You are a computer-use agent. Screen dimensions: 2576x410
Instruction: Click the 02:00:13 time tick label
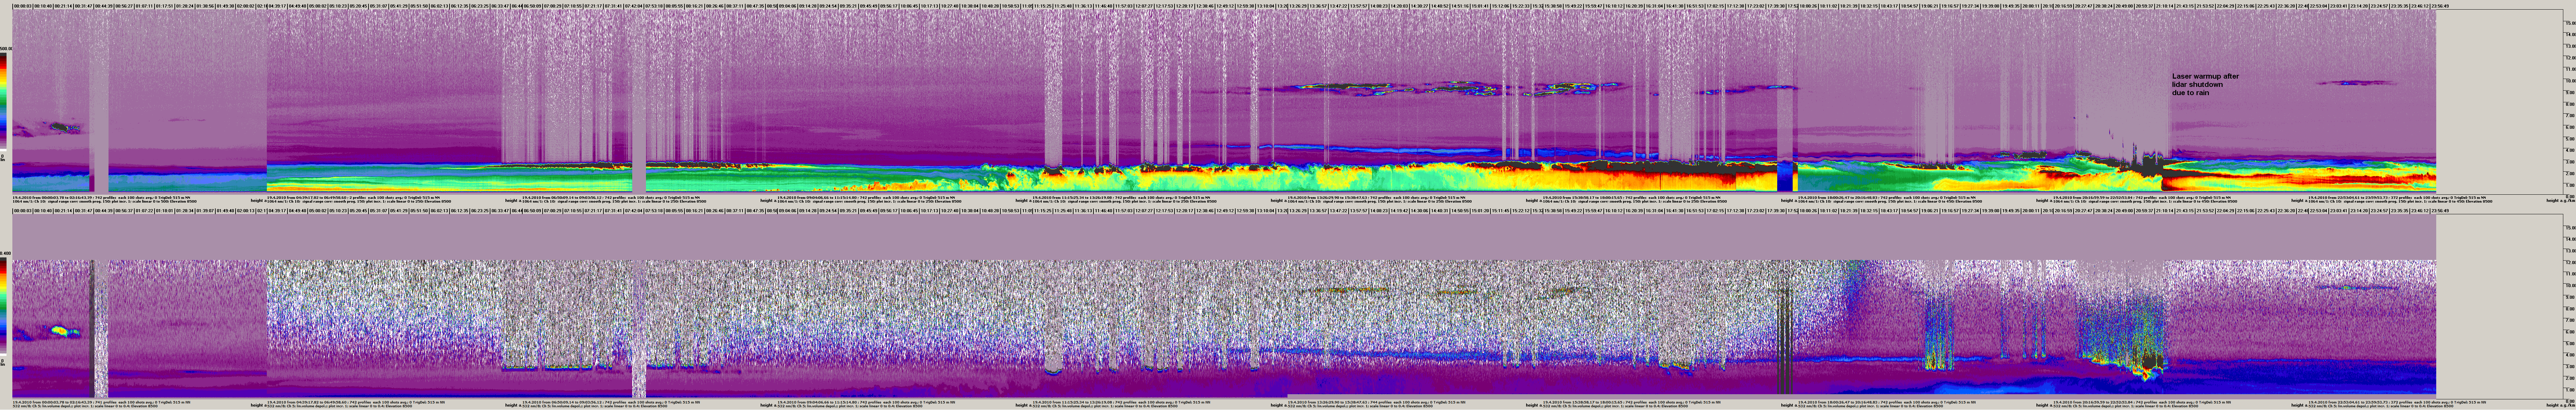246,211
